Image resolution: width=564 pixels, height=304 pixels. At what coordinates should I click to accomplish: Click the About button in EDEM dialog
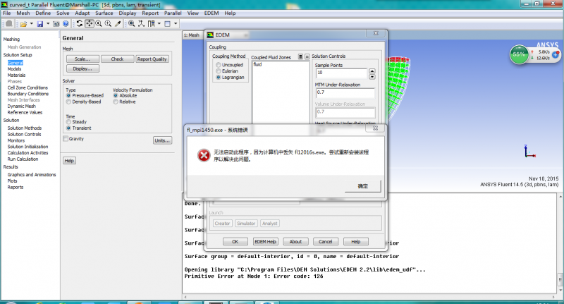295,241
